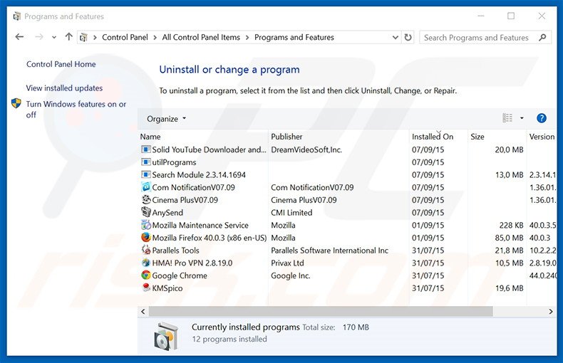Screen dimensions: 563x363
Task: Open Turn Windows features on or off
Action: coord(76,110)
